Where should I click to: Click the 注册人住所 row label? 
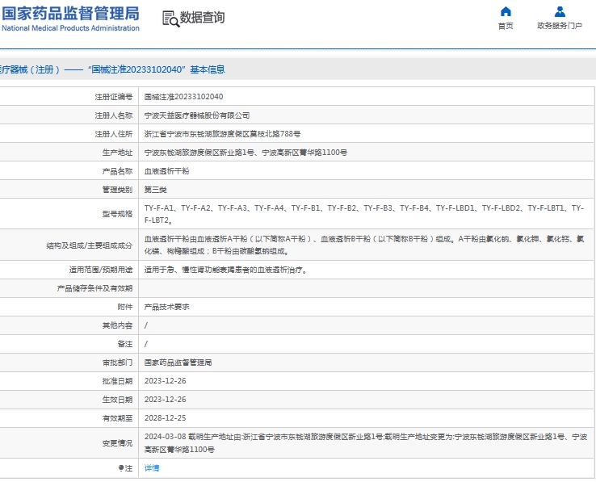(114, 134)
